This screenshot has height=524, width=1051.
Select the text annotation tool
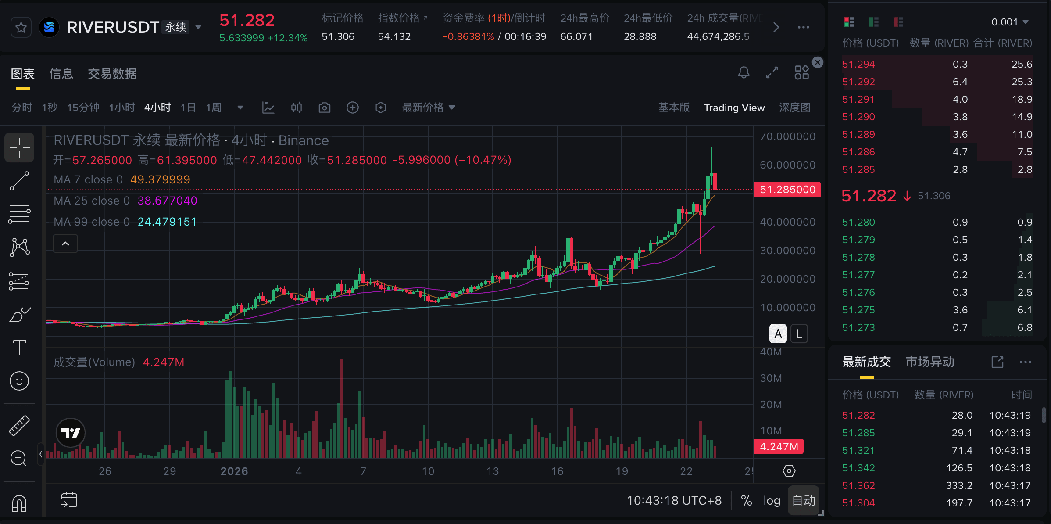(x=19, y=348)
